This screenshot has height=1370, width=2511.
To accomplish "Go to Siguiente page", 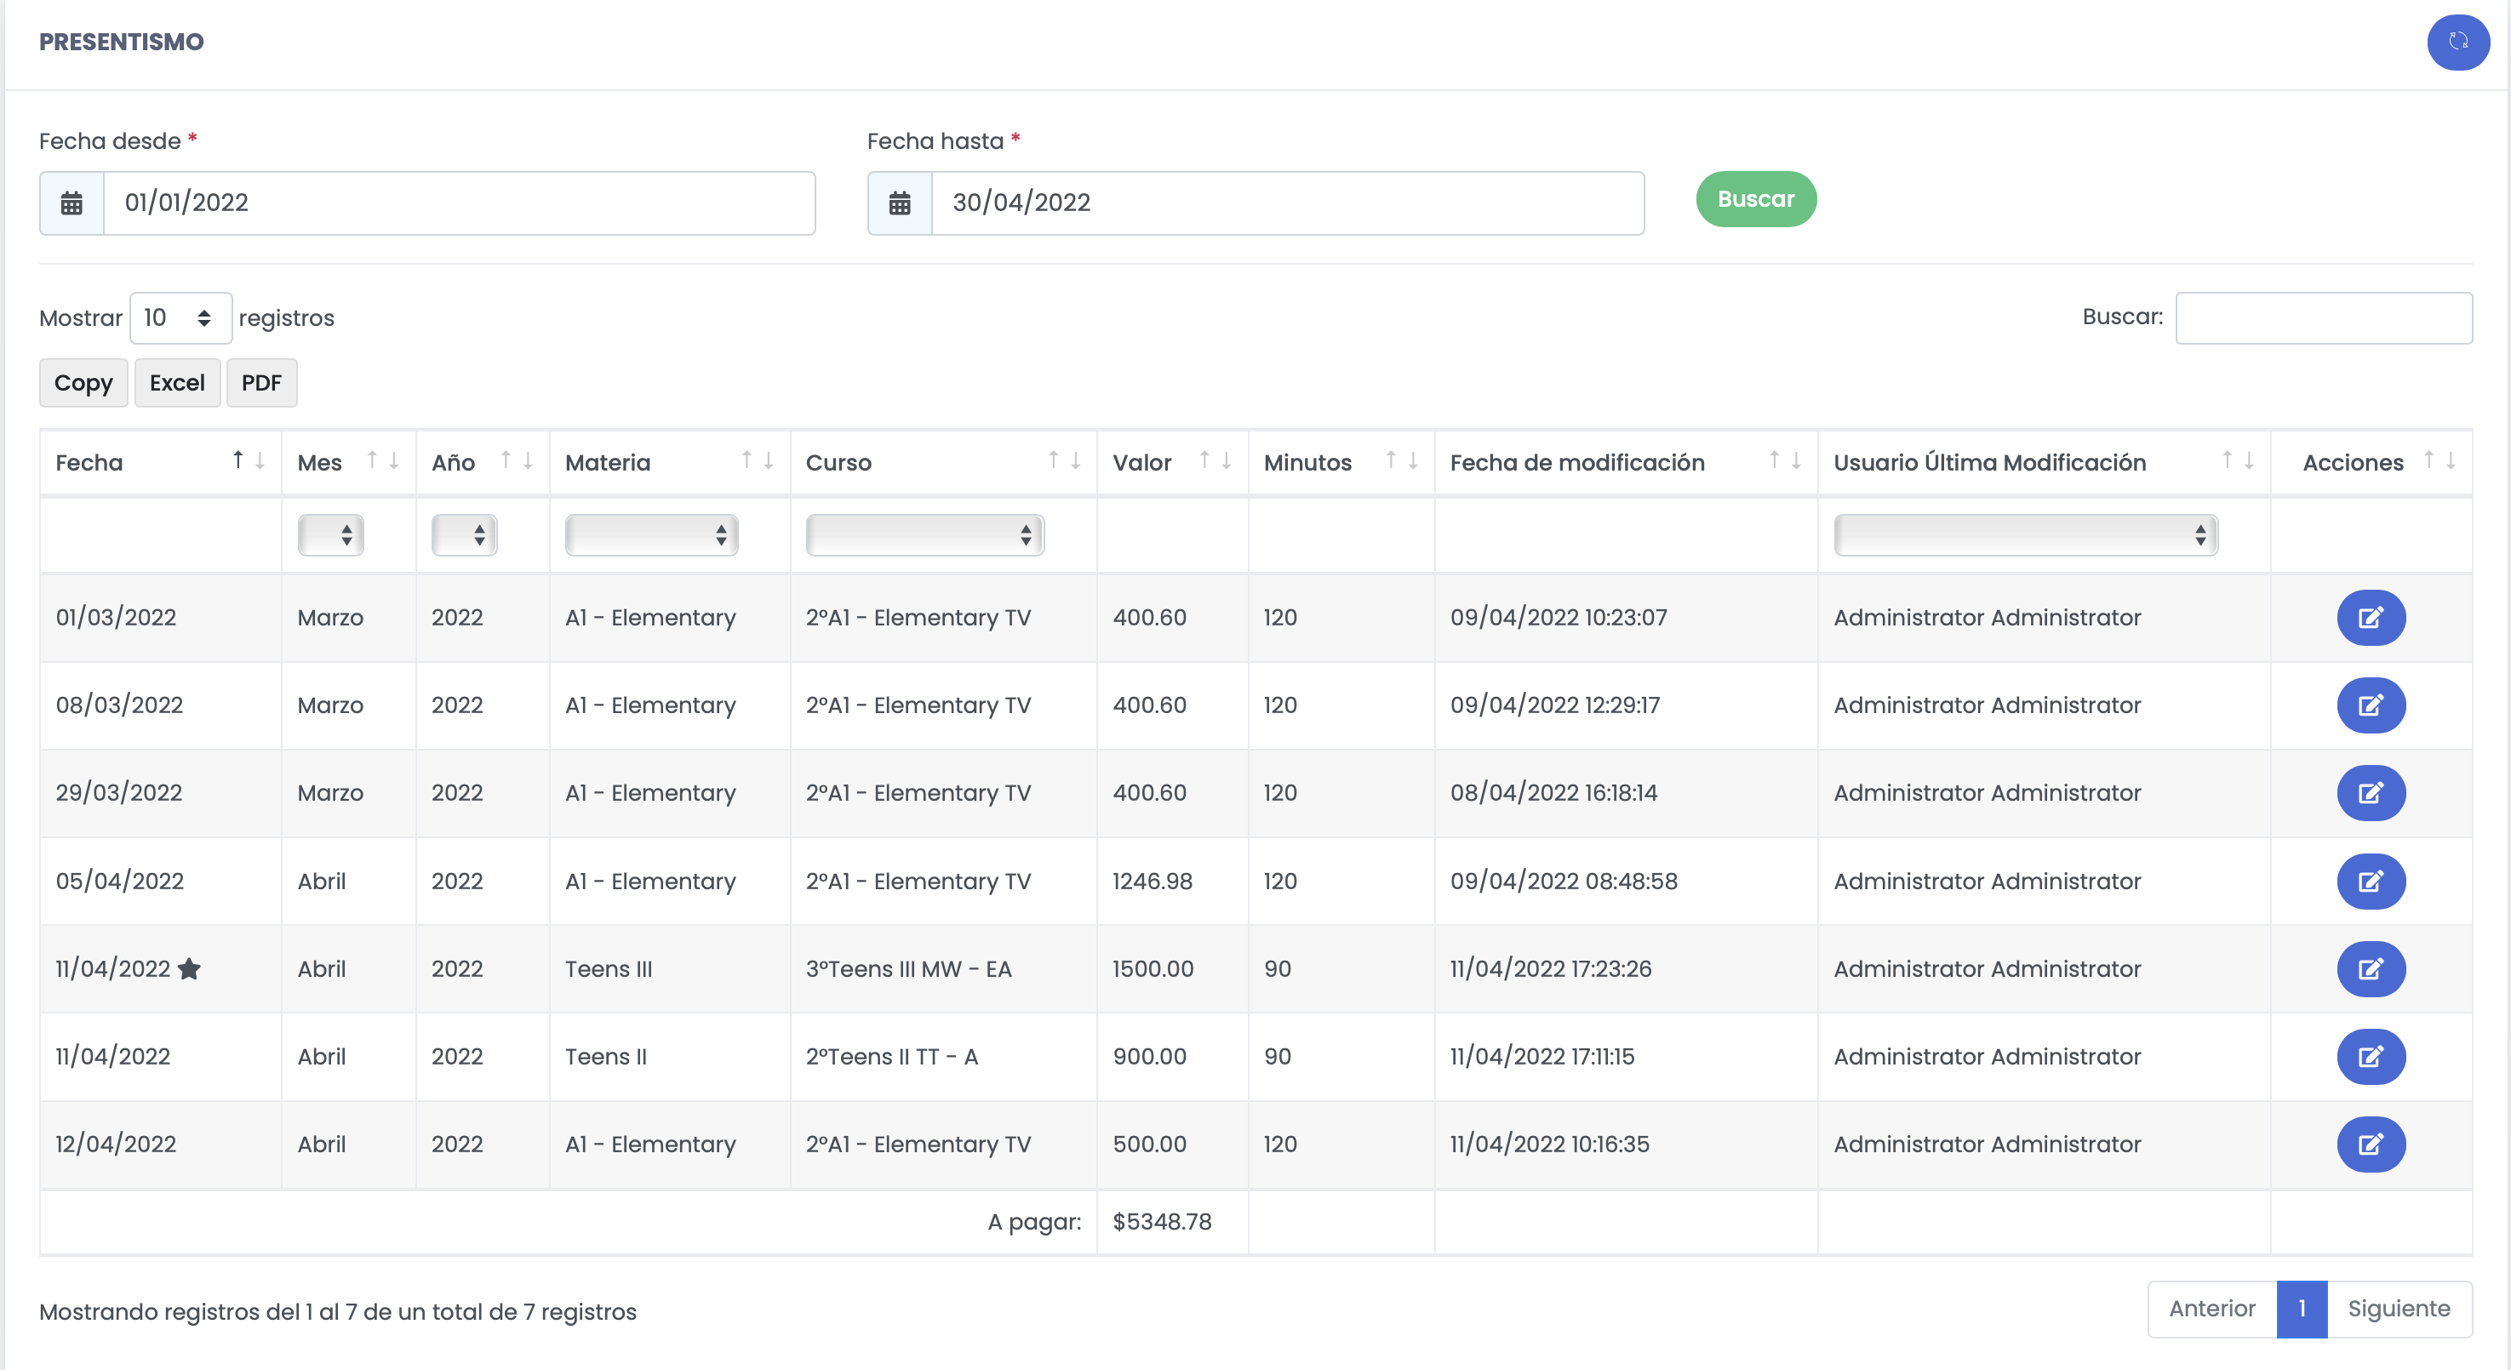I will click(2399, 1310).
